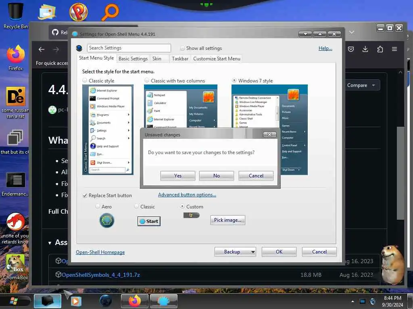
Task: Open the media player taskbar icon
Action: [75, 301]
